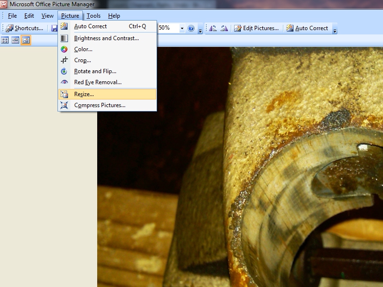Click the Crop tool icon in menu
The image size is (383, 287).
pyautogui.click(x=64, y=60)
